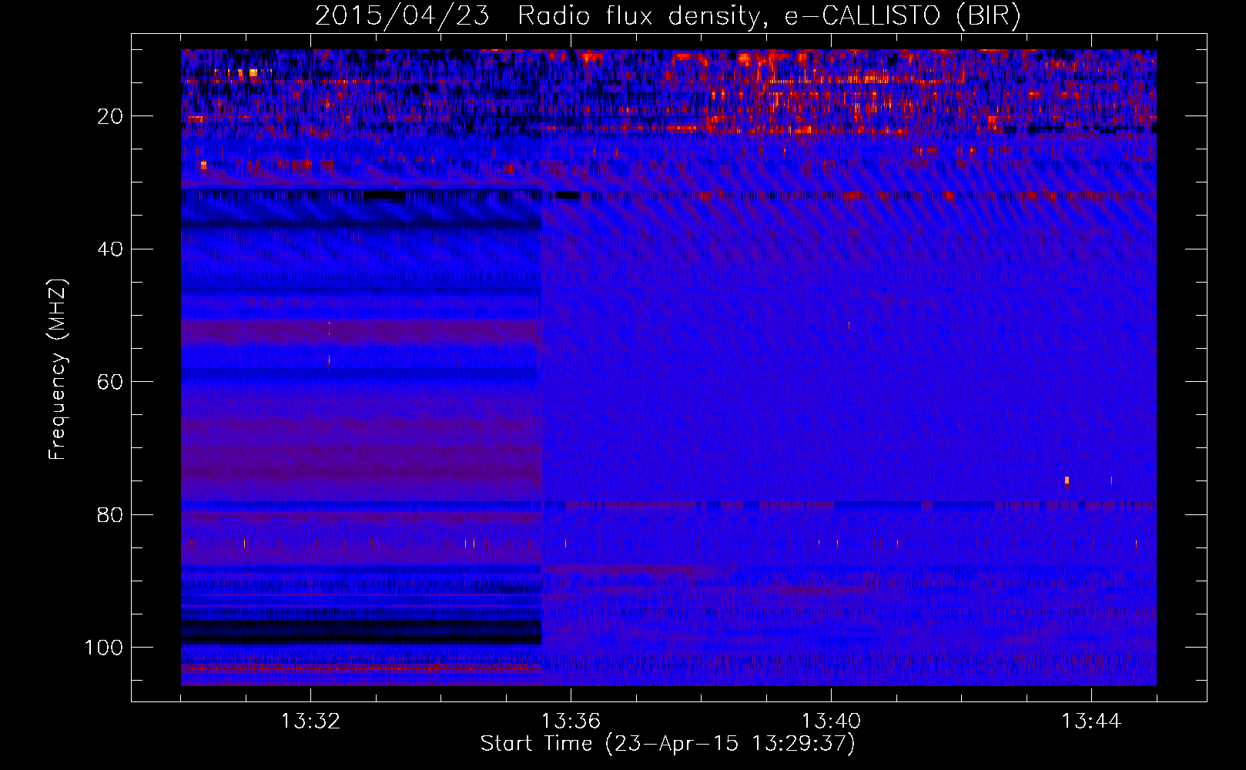Click the '13:40' time tick label
Screen dimensions: 1246x770
point(831,721)
